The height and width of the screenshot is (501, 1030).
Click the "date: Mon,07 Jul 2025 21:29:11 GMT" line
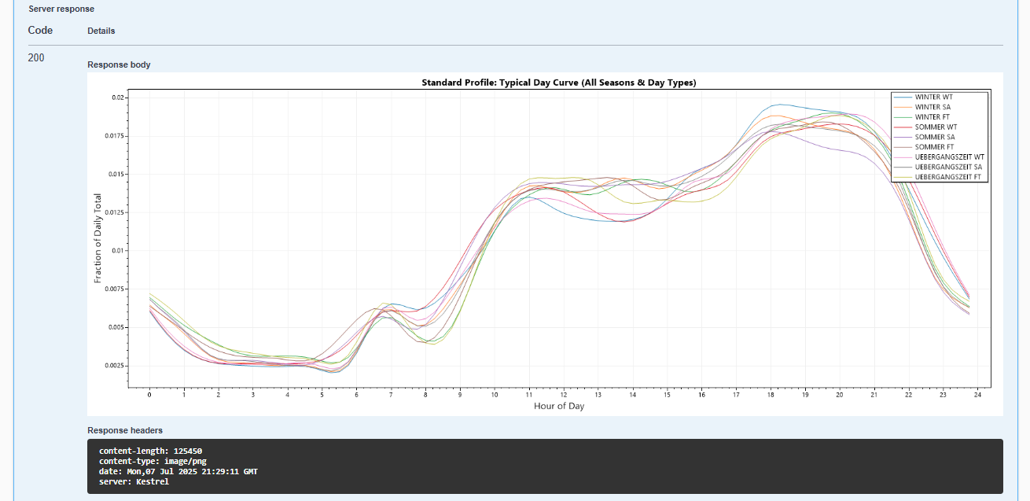click(x=178, y=471)
